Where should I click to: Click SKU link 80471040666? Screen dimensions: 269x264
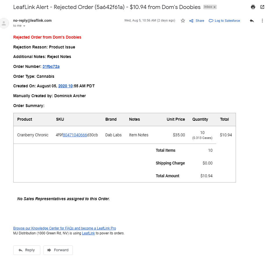[75, 135]
